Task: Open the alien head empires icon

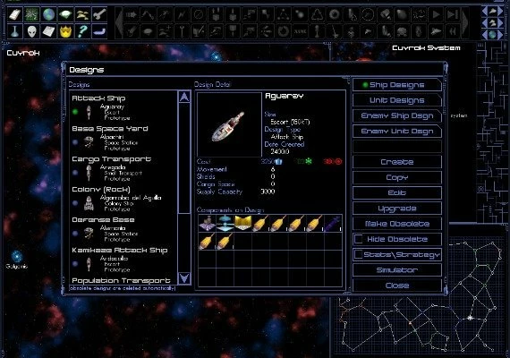Action: click(32, 31)
